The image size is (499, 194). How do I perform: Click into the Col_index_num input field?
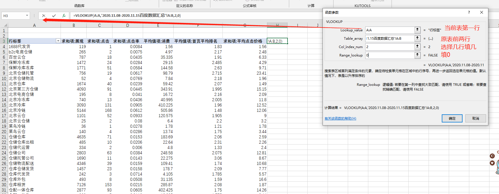coord(389,47)
